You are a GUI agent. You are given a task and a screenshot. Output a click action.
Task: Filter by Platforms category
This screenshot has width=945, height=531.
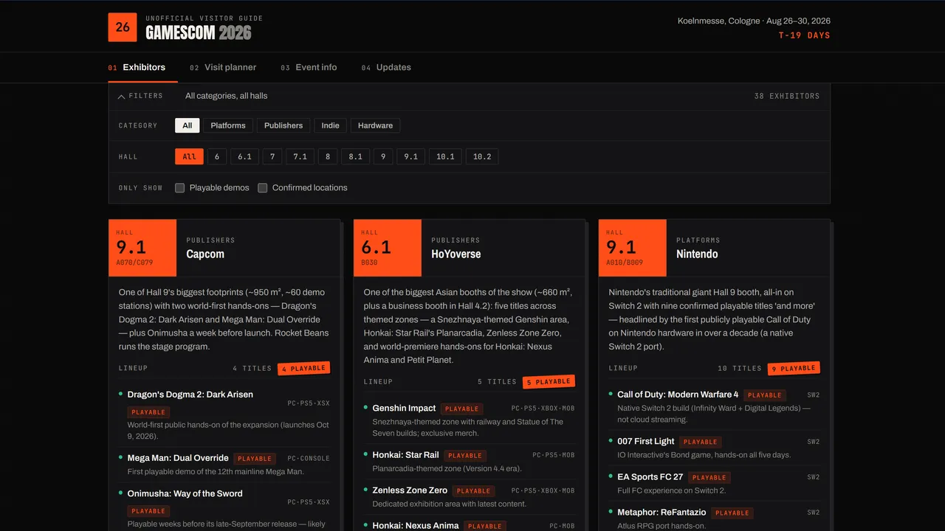coord(228,125)
